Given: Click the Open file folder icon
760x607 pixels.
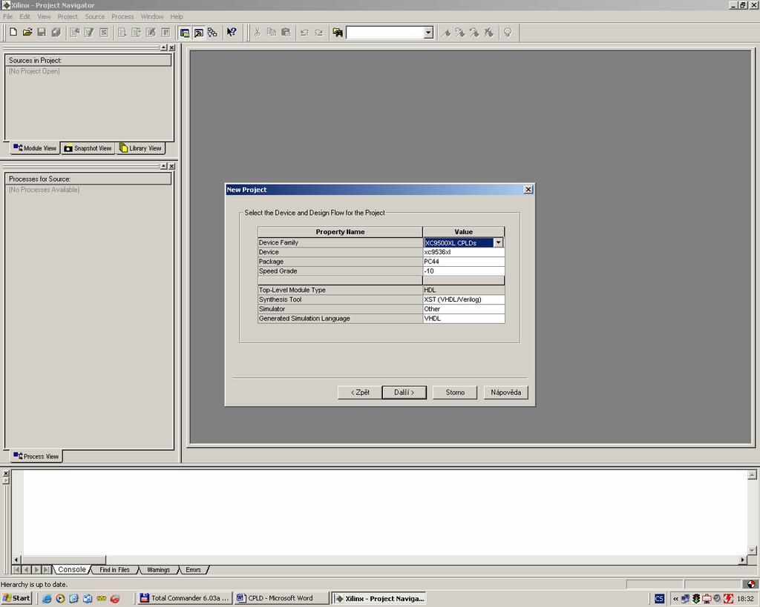Looking at the screenshot, I should coord(27,33).
